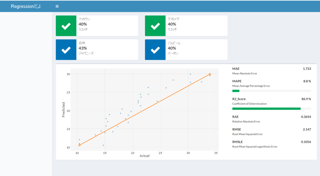Click the MAPE green progress bar
This screenshot has width=320, height=176.
click(x=236, y=91)
